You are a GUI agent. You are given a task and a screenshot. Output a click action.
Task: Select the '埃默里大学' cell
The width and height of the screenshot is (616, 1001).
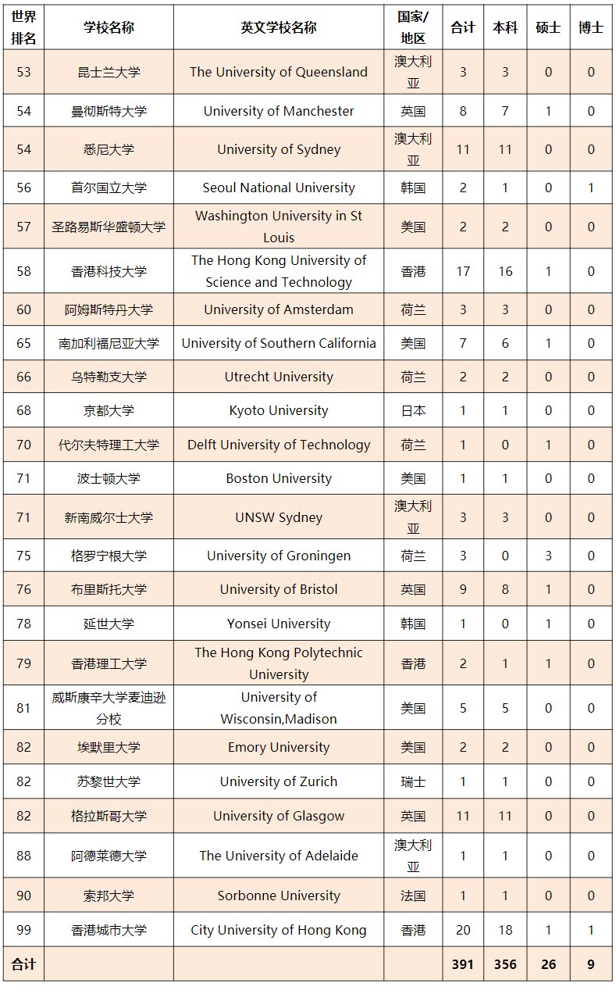[x=109, y=747]
